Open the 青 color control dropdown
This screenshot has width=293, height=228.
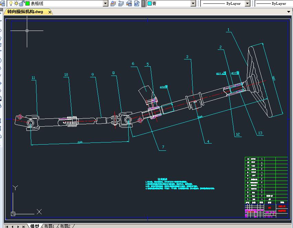193,3
